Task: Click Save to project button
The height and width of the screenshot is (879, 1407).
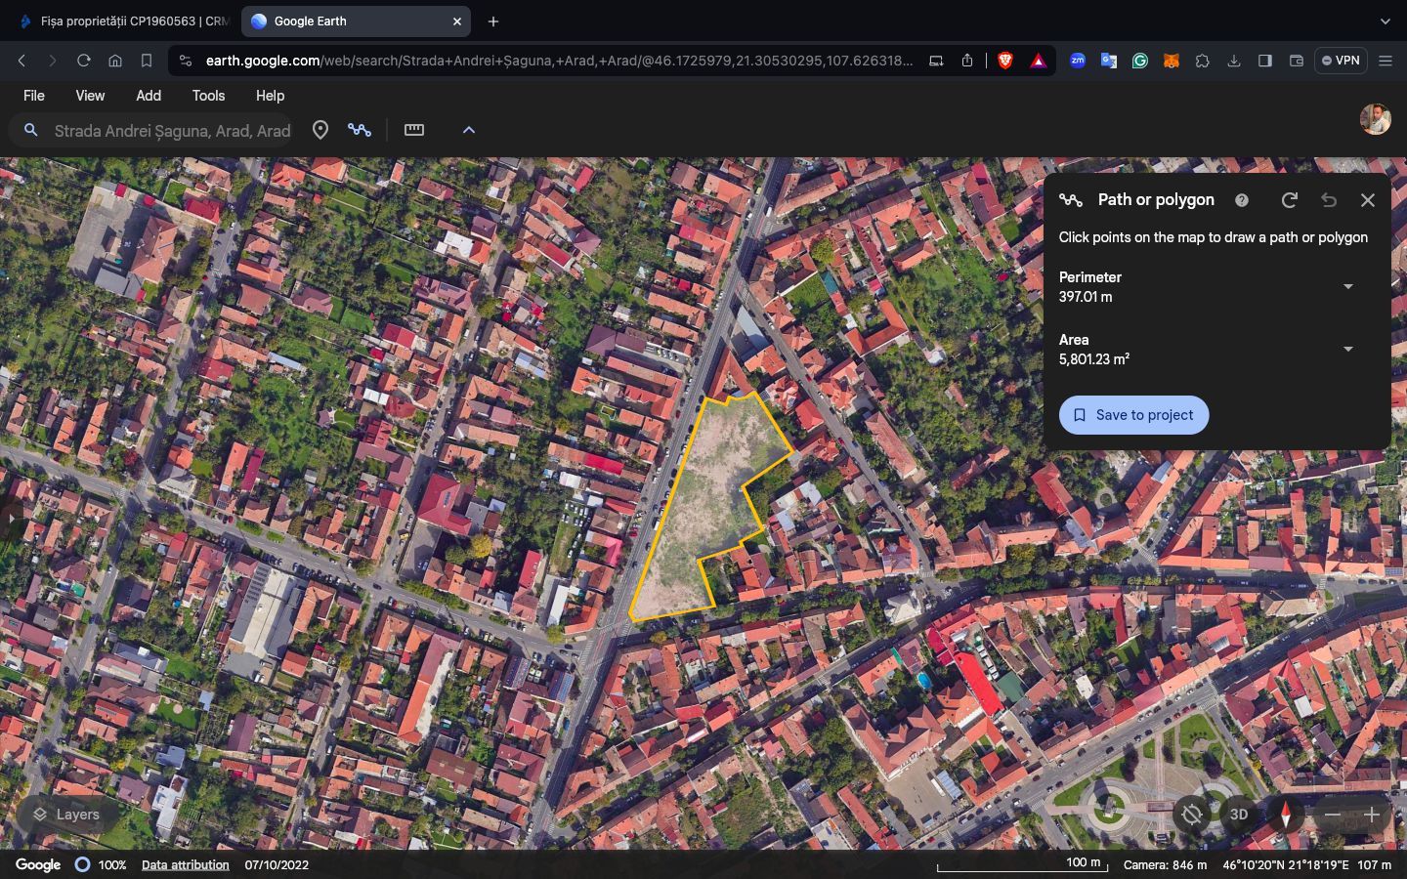Action: (1133, 415)
